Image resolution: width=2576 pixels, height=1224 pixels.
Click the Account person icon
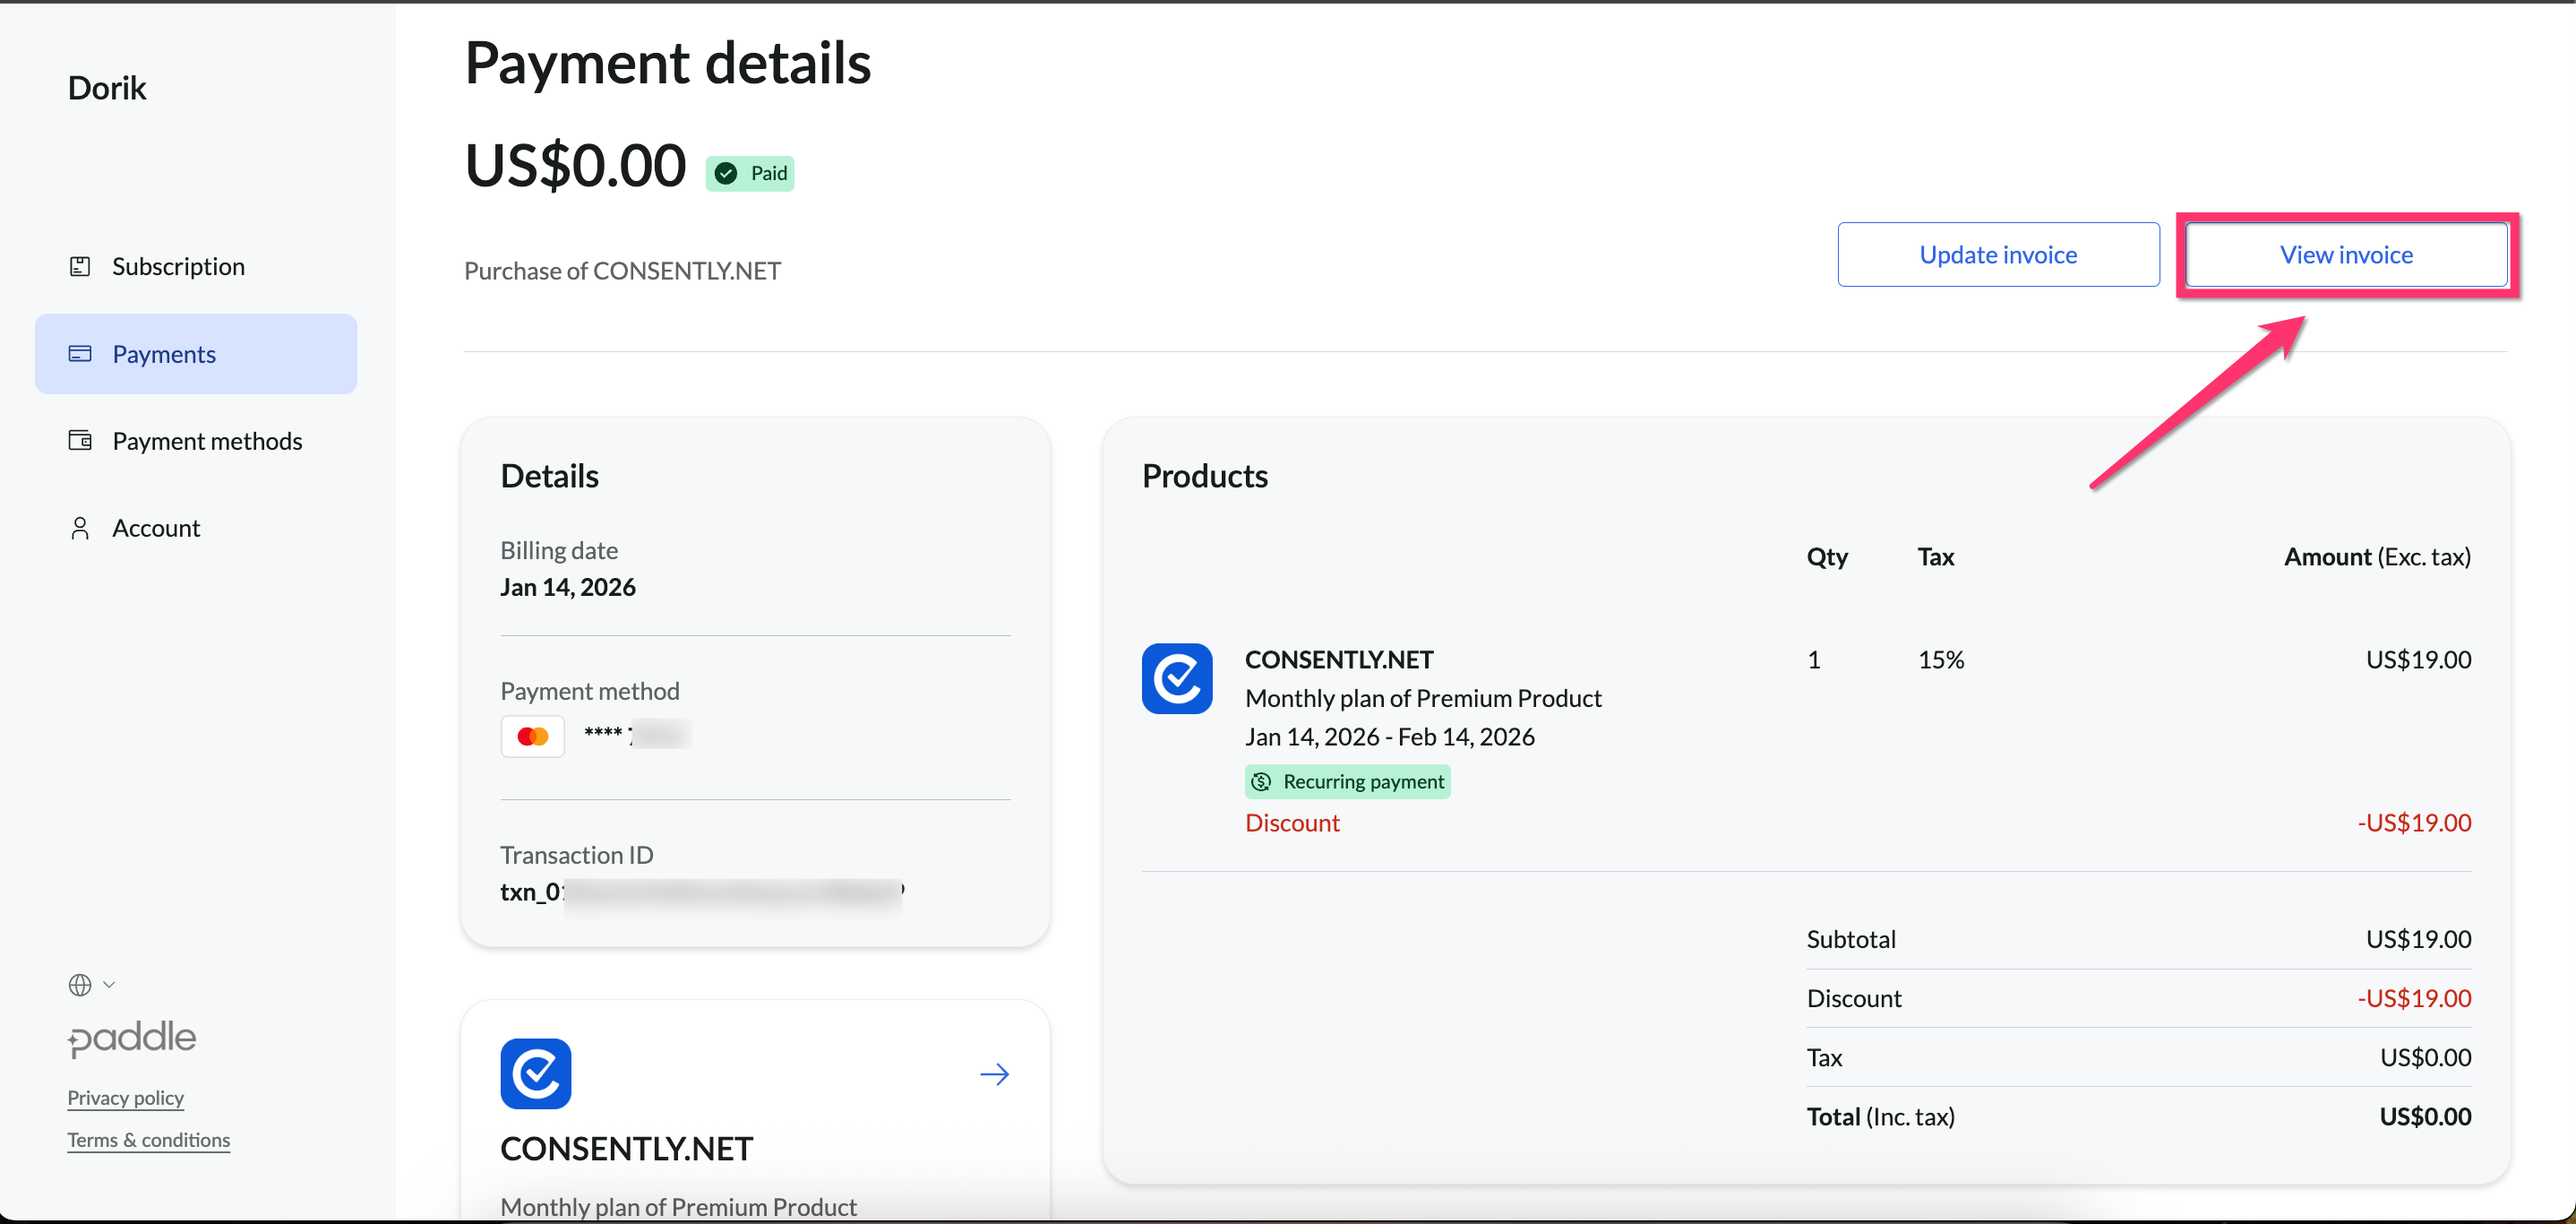(80, 528)
